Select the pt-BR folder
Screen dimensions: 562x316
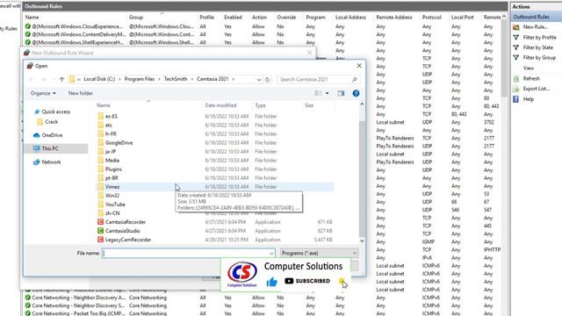coord(112,177)
